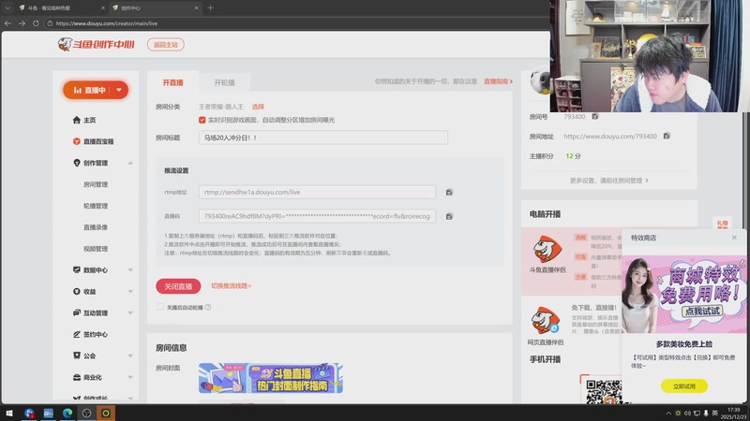
Task: Click the volume icon in the system tray
Action: coord(687,414)
